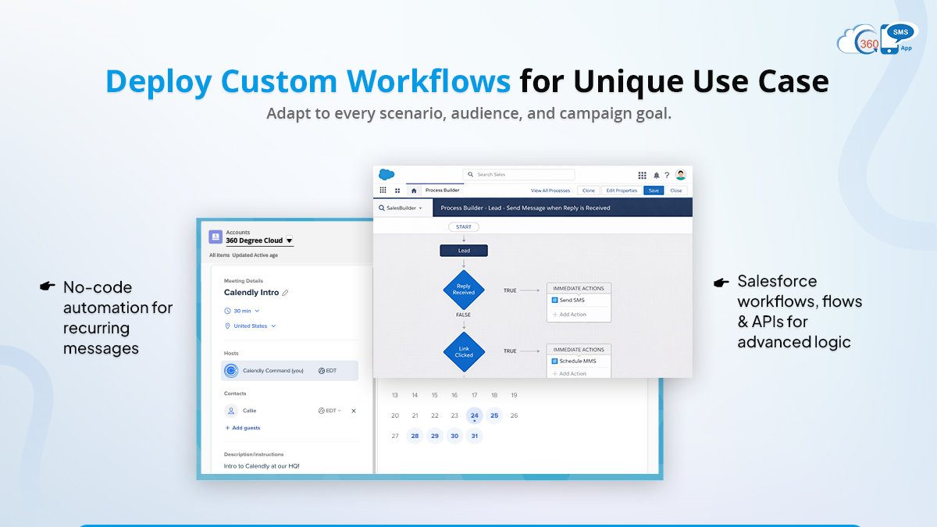Add Action under Send SMS
The width and height of the screenshot is (937, 527).
[569, 315]
